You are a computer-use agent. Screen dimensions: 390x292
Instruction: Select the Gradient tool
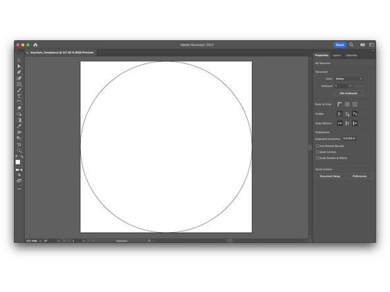(19, 120)
